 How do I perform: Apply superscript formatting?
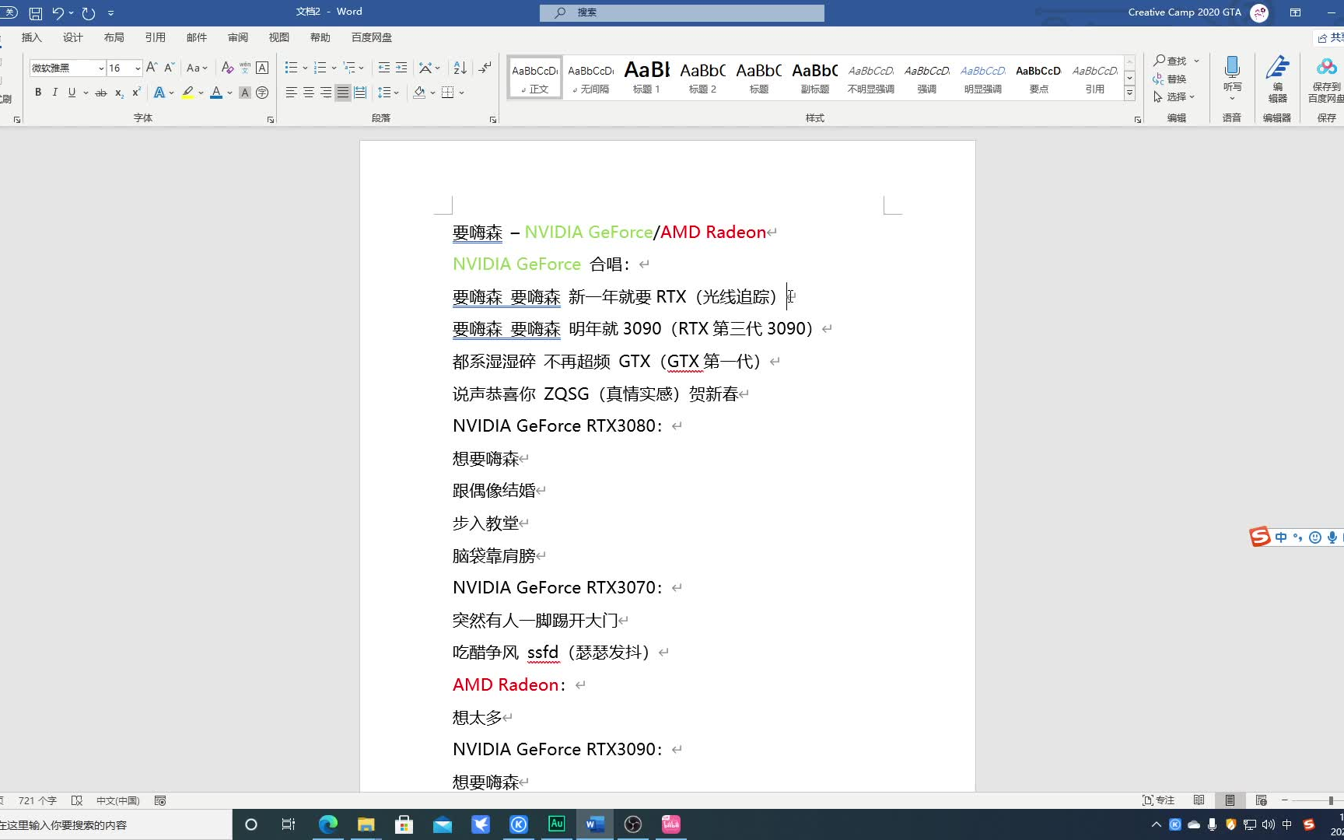(x=136, y=93)
